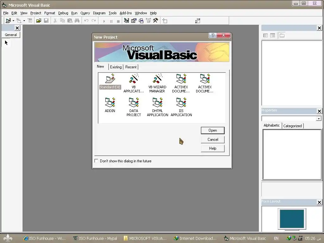Click the End stop button
Screen dimensions: 324x243
(118, 21)
